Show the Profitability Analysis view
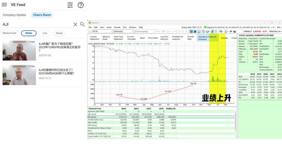This screenshot has width=282, height=159. point(178,38)
